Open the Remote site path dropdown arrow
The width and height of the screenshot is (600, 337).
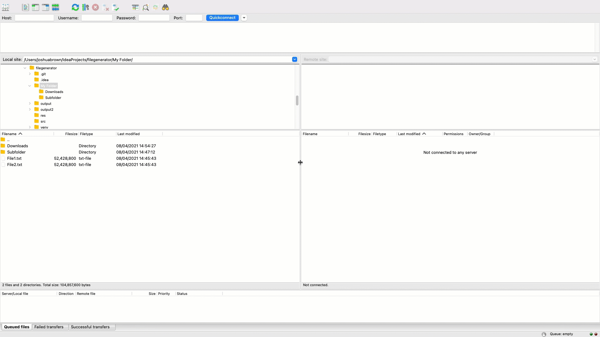(594, 59)
